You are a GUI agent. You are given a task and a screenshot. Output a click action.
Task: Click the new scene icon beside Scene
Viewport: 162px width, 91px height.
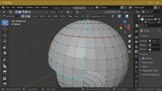pos(122,7)
